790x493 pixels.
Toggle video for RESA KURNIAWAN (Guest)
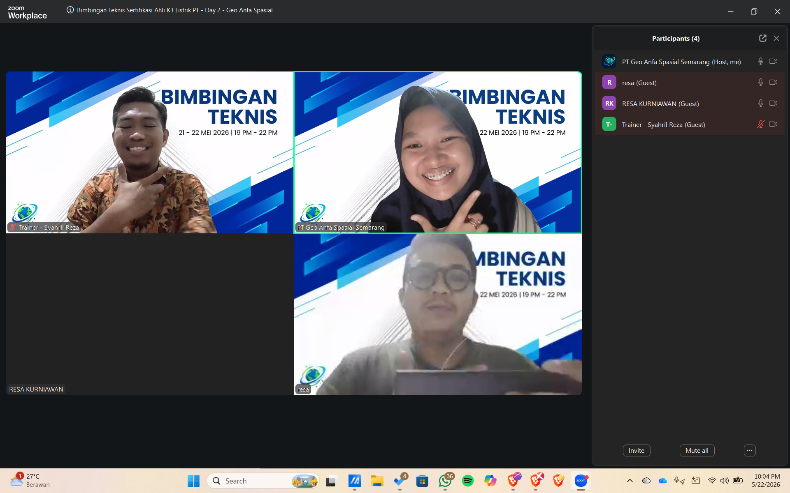click(x=773, y=103)
